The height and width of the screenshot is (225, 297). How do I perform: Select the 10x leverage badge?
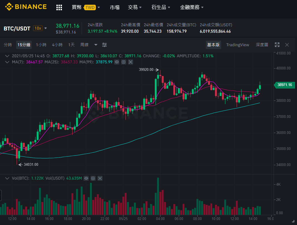coord(38,28)
